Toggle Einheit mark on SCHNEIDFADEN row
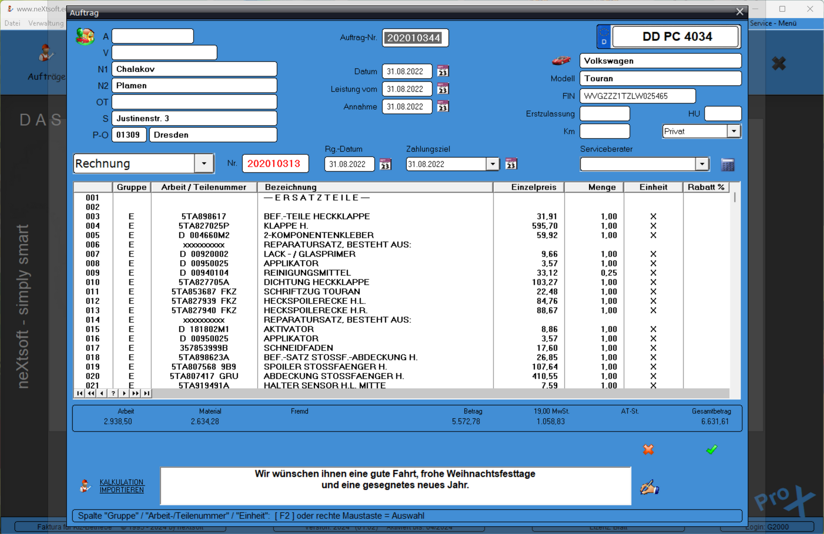The height and width of the screenshot is (534, 824). [653, 348]
